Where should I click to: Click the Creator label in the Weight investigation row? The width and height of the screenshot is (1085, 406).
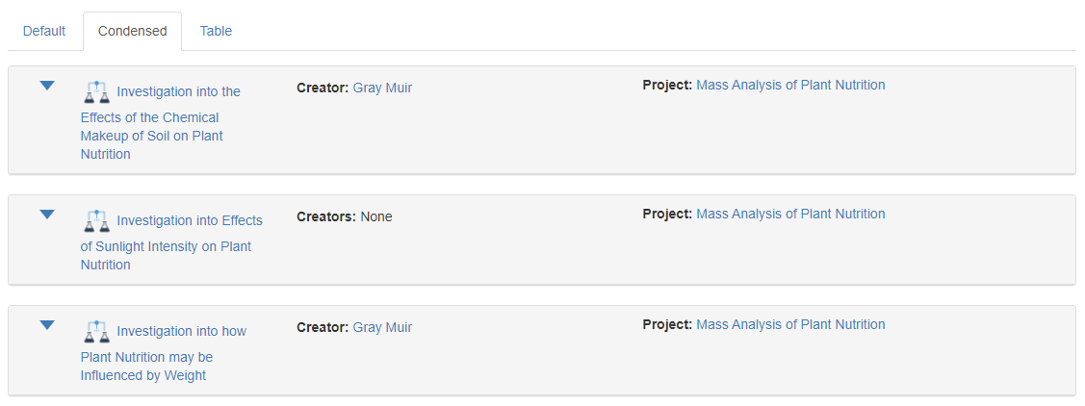click(x=323, y=327)
